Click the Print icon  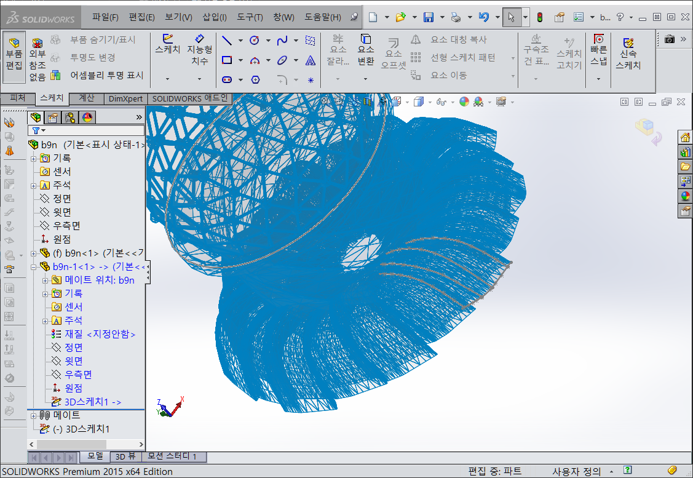click(456, 17)
